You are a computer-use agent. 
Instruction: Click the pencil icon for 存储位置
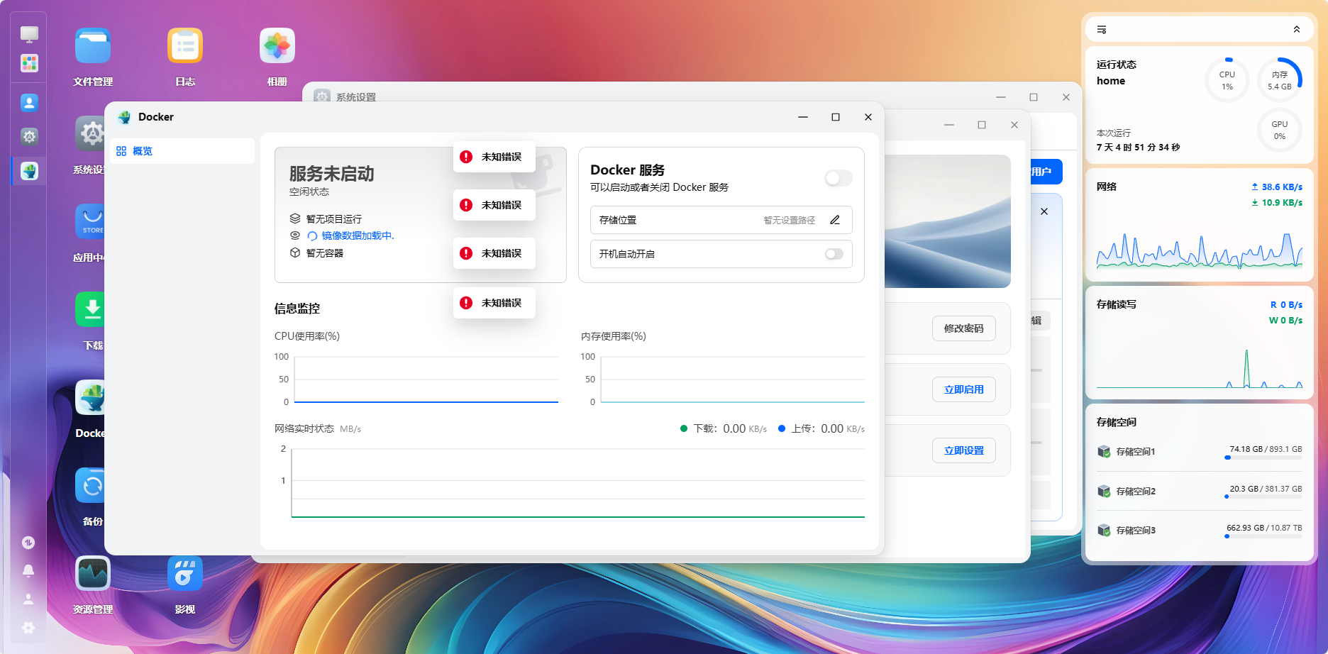point(835,220)
